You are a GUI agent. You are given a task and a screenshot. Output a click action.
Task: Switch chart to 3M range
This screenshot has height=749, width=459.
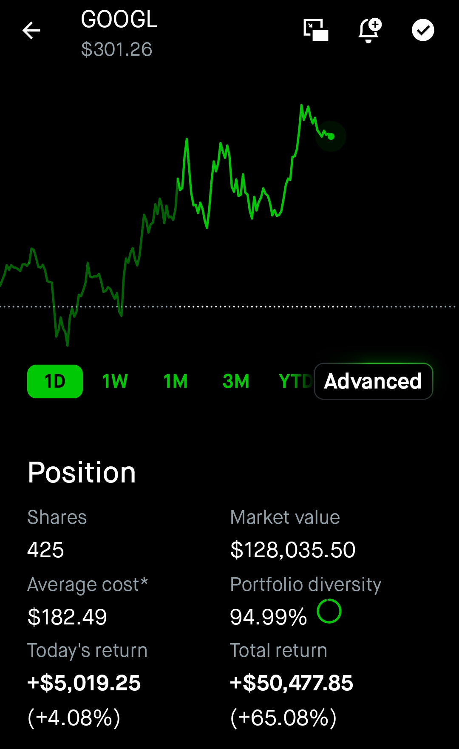(236, 381)
